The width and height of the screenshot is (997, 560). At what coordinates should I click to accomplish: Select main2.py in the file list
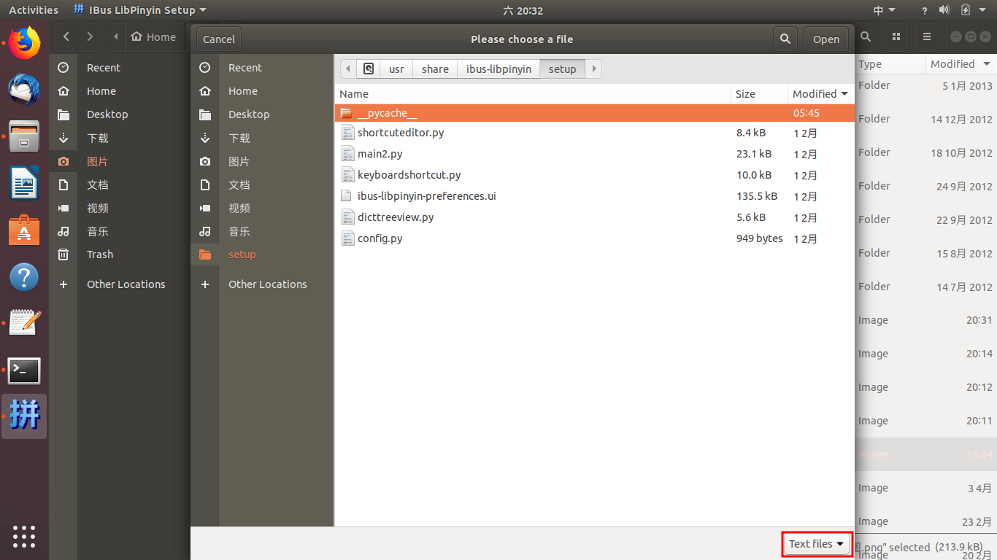(594, 154)
